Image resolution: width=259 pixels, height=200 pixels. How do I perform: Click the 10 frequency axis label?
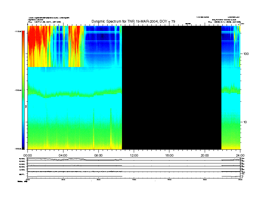[x=245, y=122]
